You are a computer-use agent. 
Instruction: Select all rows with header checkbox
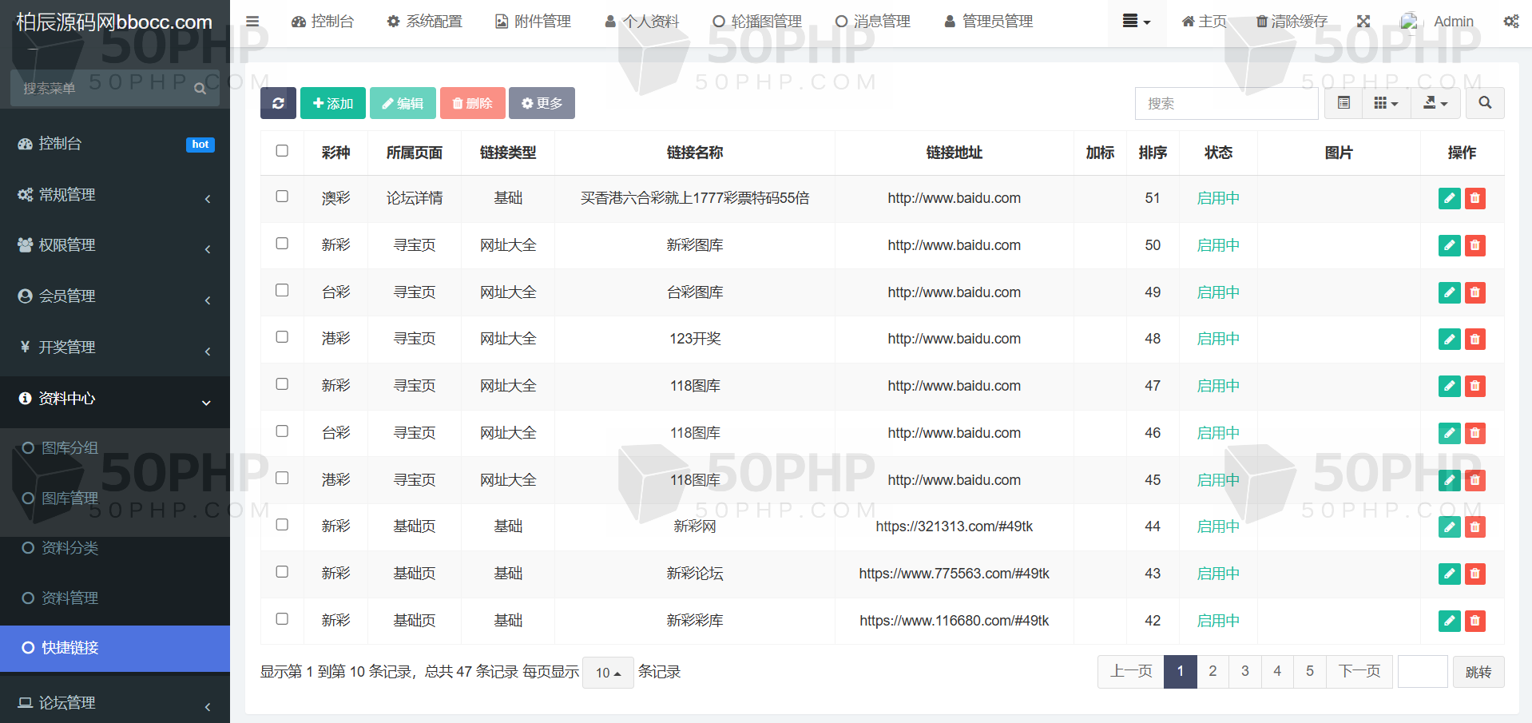pyautogui.click(x=282, y=151)
